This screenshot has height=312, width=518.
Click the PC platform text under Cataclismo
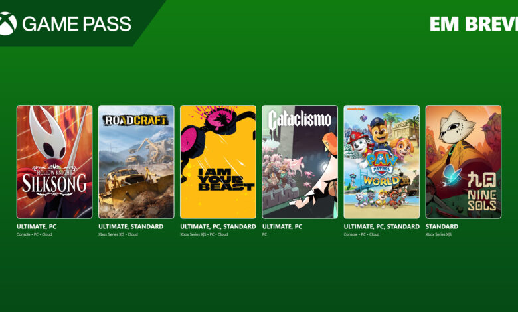point(264,234)
